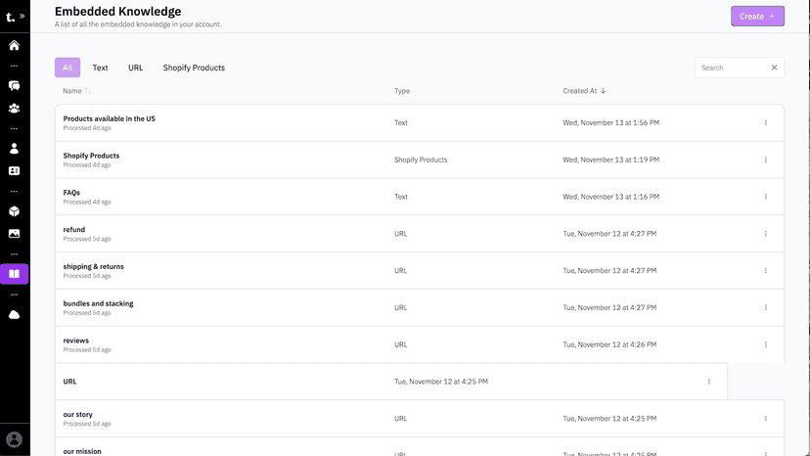Open options menu for FAQs row
The image size is (810, 456).
coord(766,197)
